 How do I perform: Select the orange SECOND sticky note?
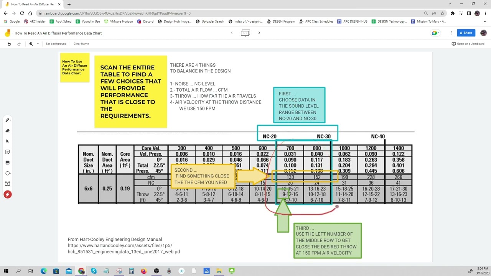[x=203, y=176]
